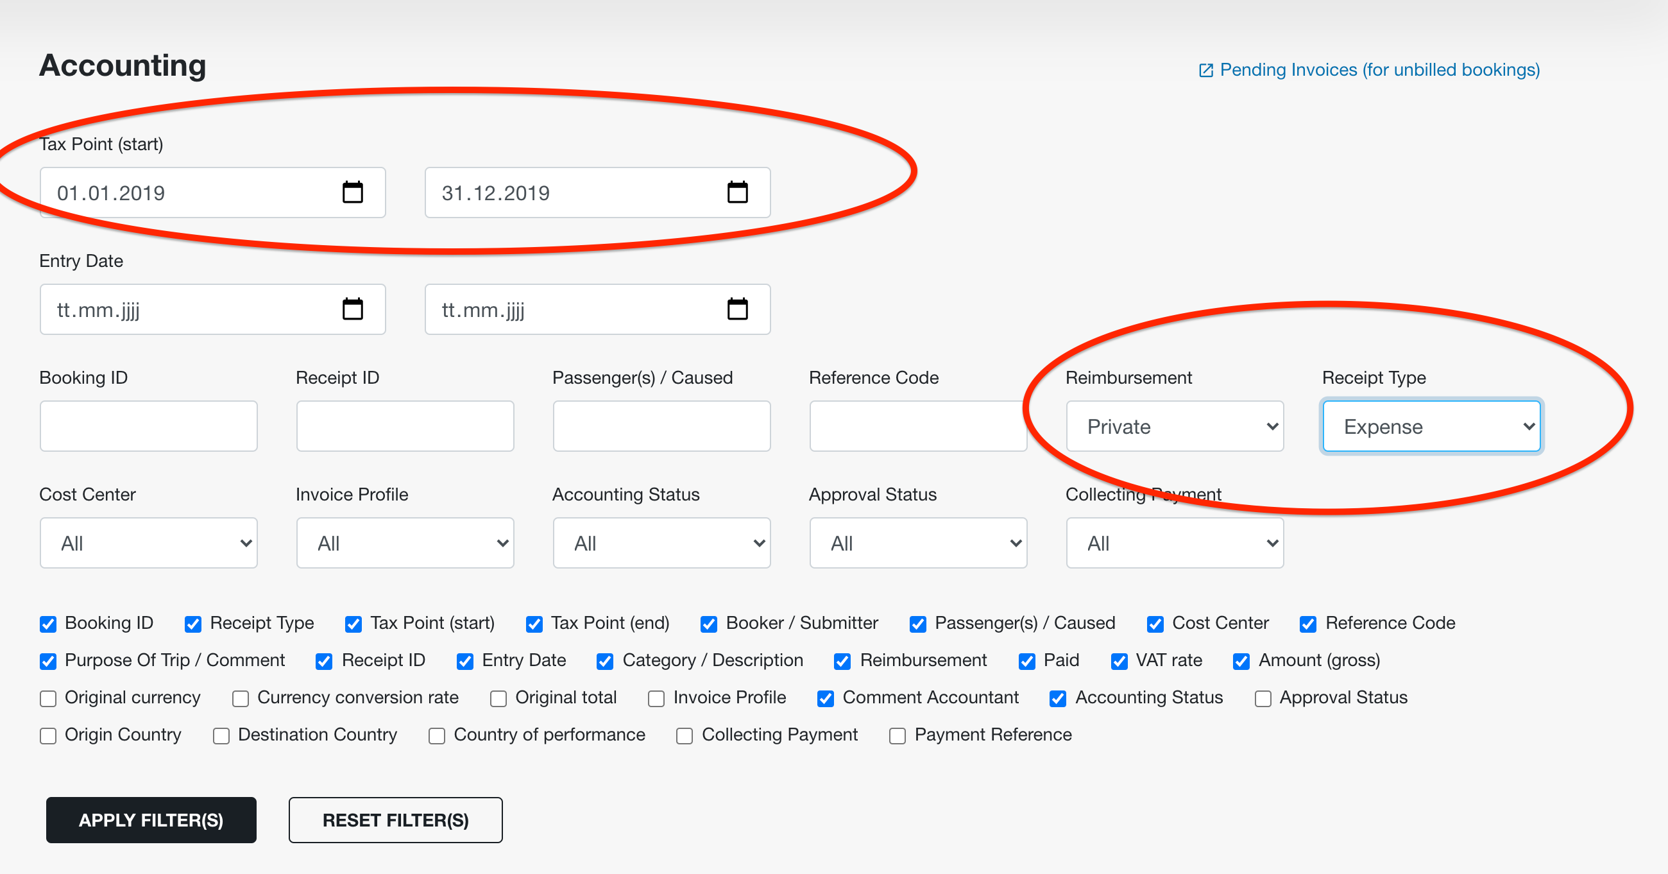Uncheck the Reference Code column checkbox
The image size is (1668, 874).
pyautogui.click(x=1308, y=624)
